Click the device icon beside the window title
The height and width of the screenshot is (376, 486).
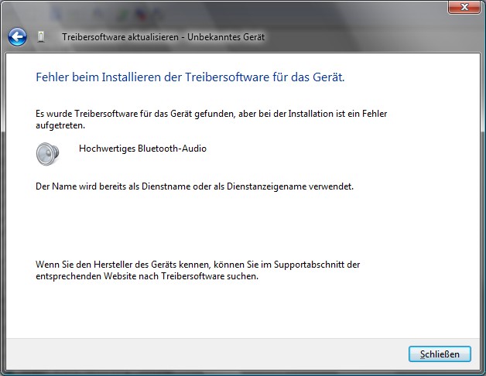41,37
